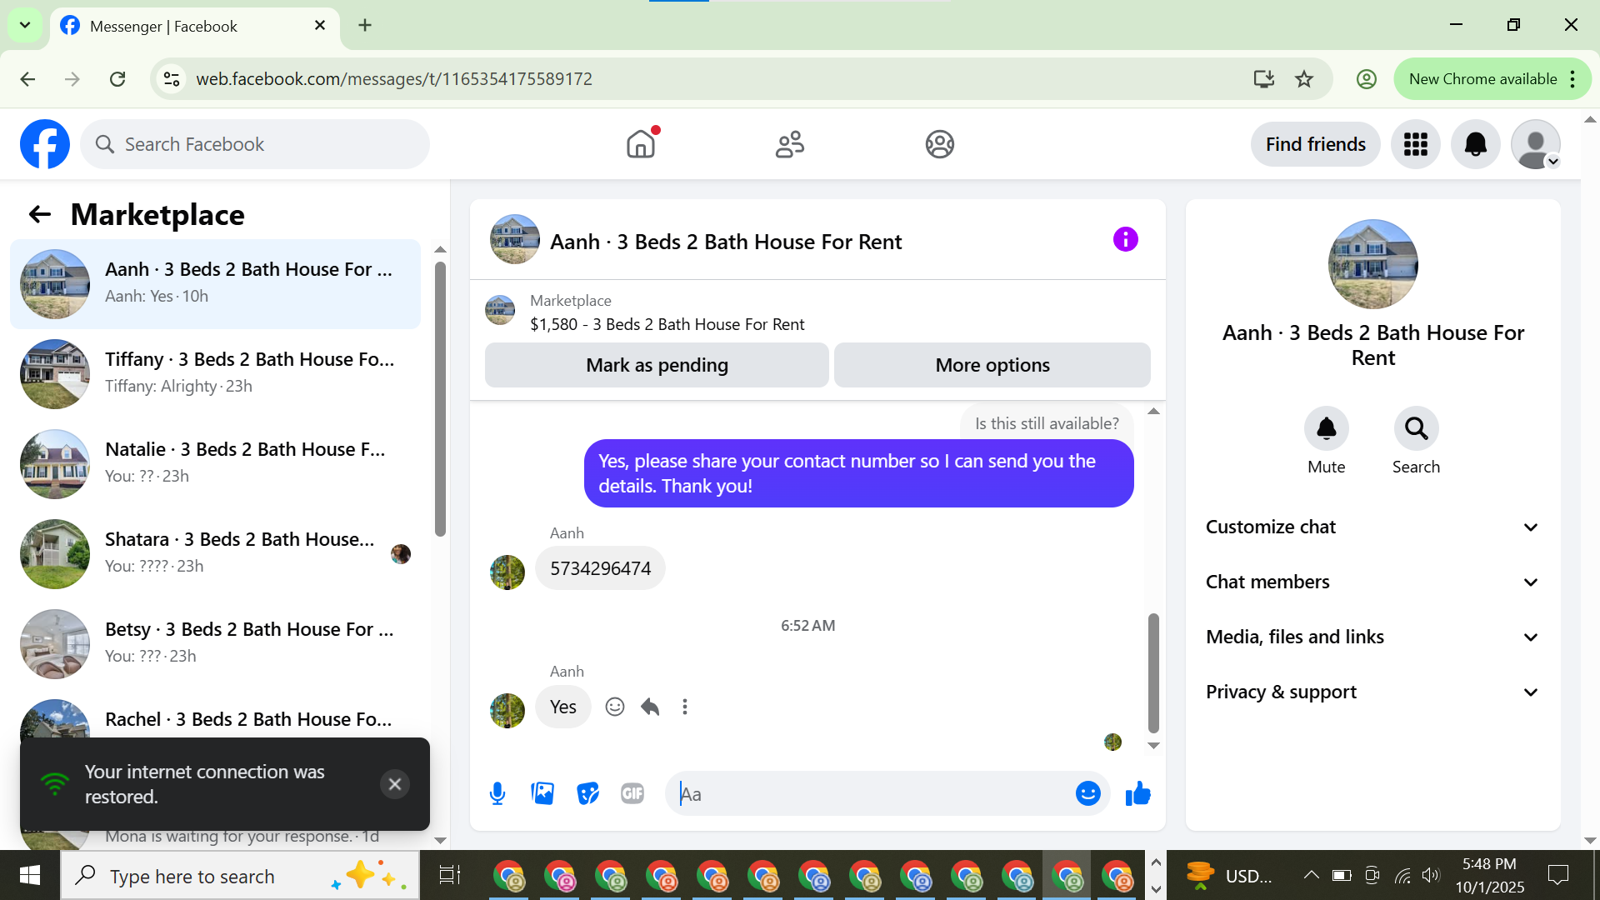Viewport: 1600px width, 900px height.
Task: Bookmark this tab with the star
Action: pyautogui.click(x=1304, y=79)
